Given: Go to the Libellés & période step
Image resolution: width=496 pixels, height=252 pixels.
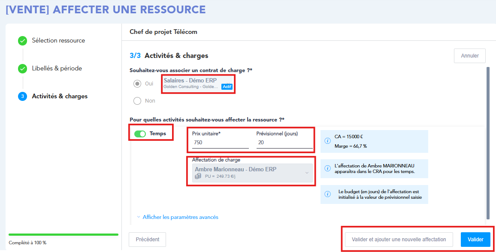Looking at the screenshot, I should (x=57, y=69).
